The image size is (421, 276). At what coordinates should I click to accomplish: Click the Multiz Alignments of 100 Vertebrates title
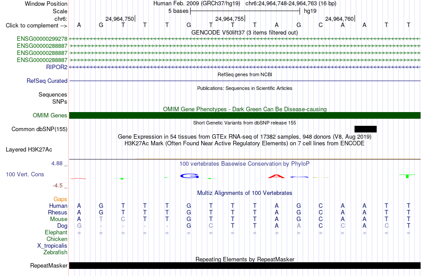click(x=245, y=193)
